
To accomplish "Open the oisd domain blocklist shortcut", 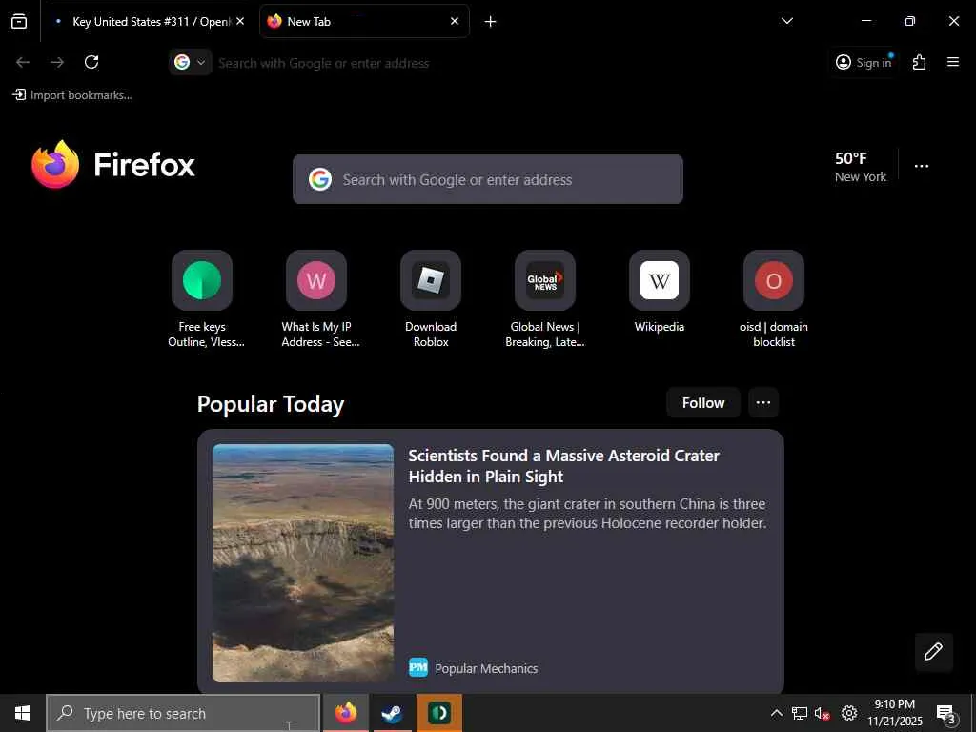I will (x=774, y=298).
